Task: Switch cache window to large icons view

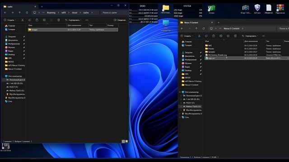Action: 126,141
